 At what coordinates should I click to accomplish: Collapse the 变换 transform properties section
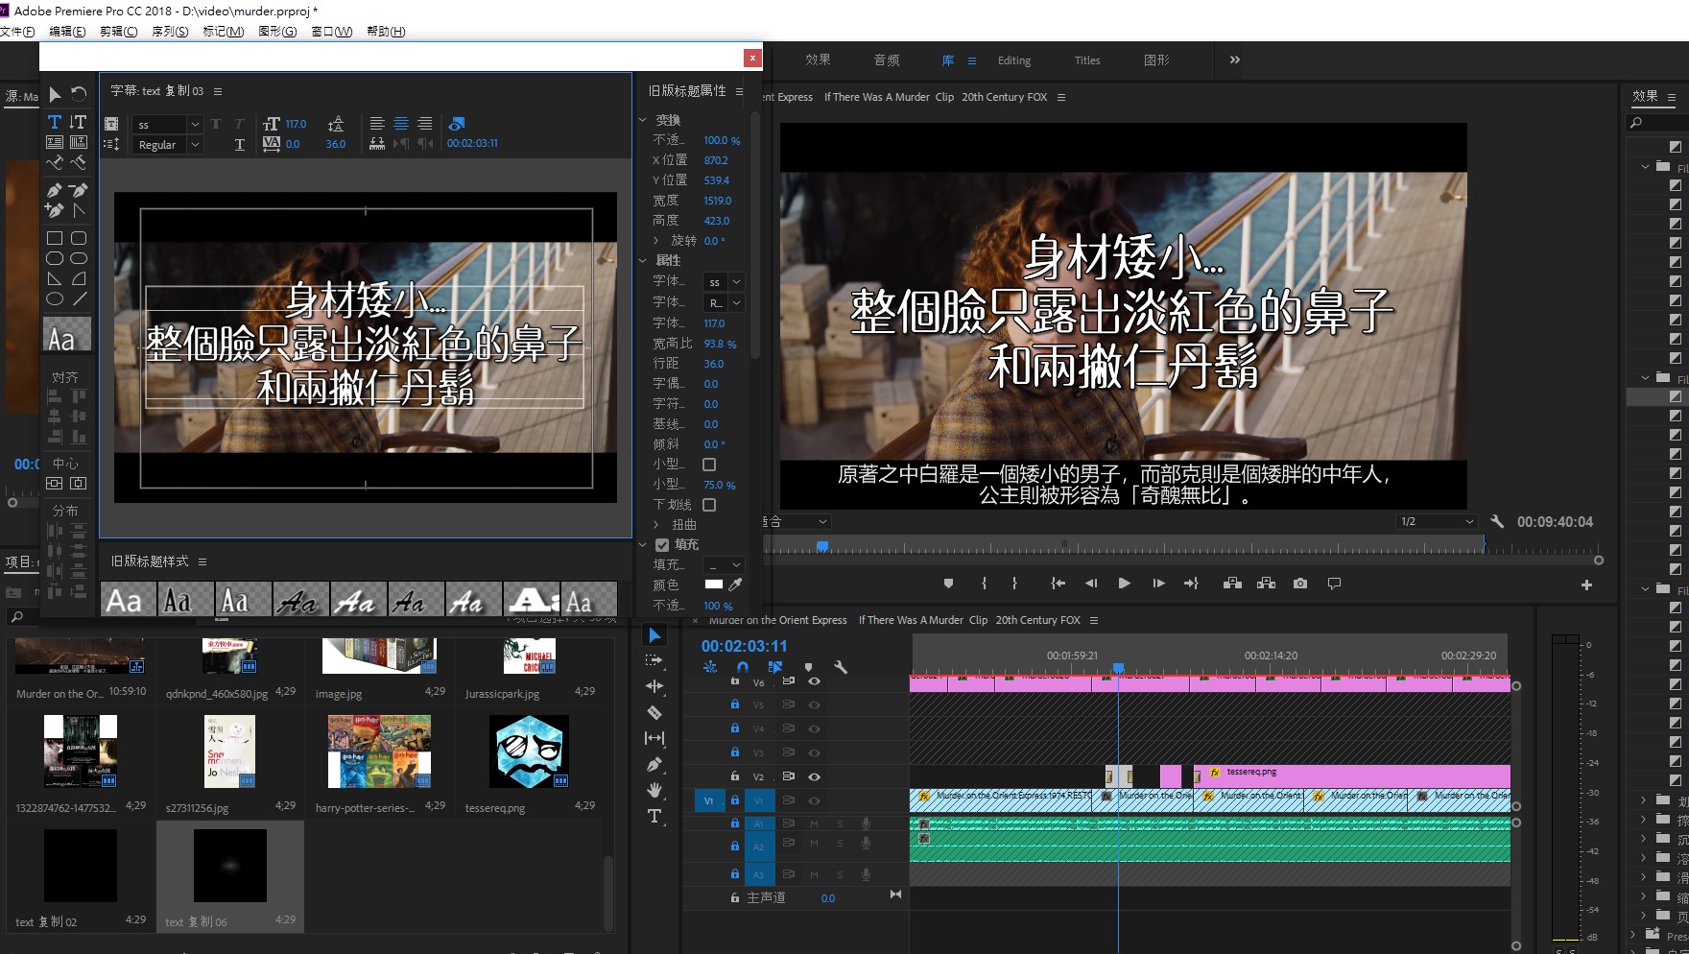(643, 119)
